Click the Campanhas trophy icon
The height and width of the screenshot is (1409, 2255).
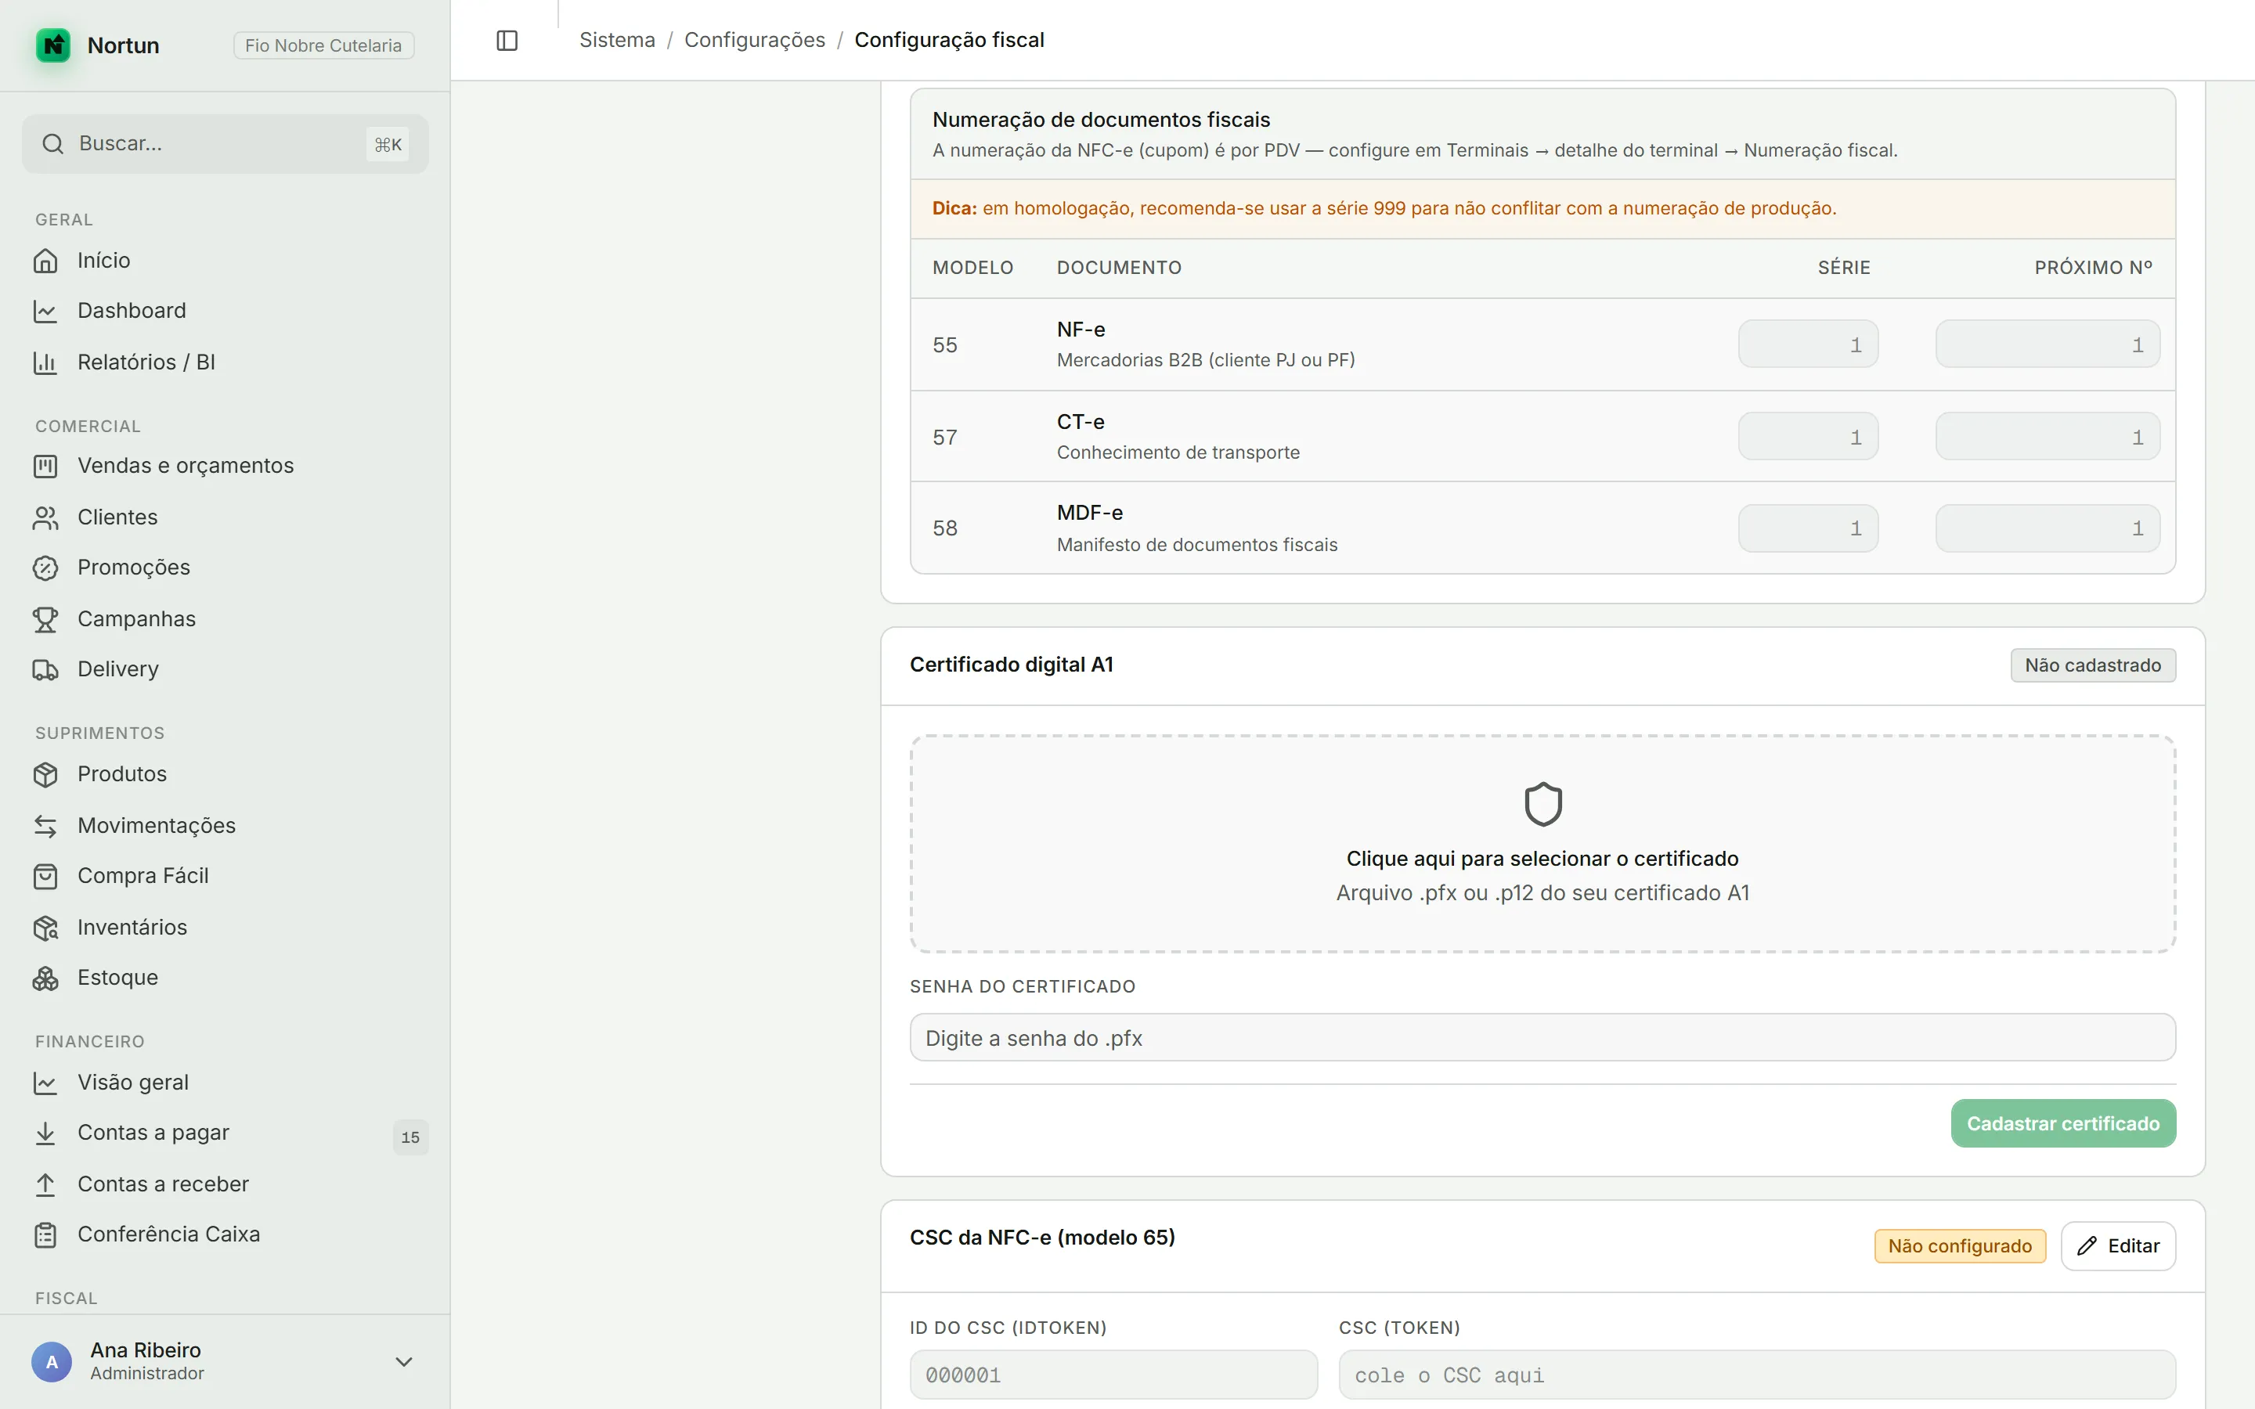coord(45,618)
